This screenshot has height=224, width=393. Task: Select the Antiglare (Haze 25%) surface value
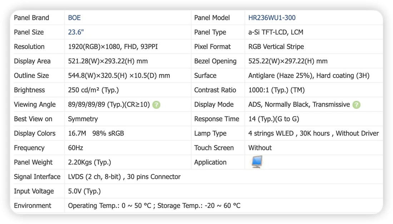(x=309, y=75)
